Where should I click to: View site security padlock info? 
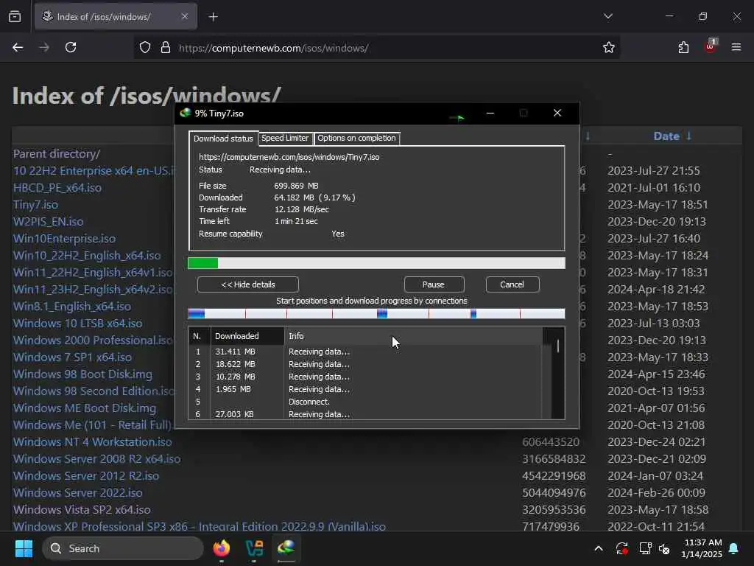(x=166, y=48)
